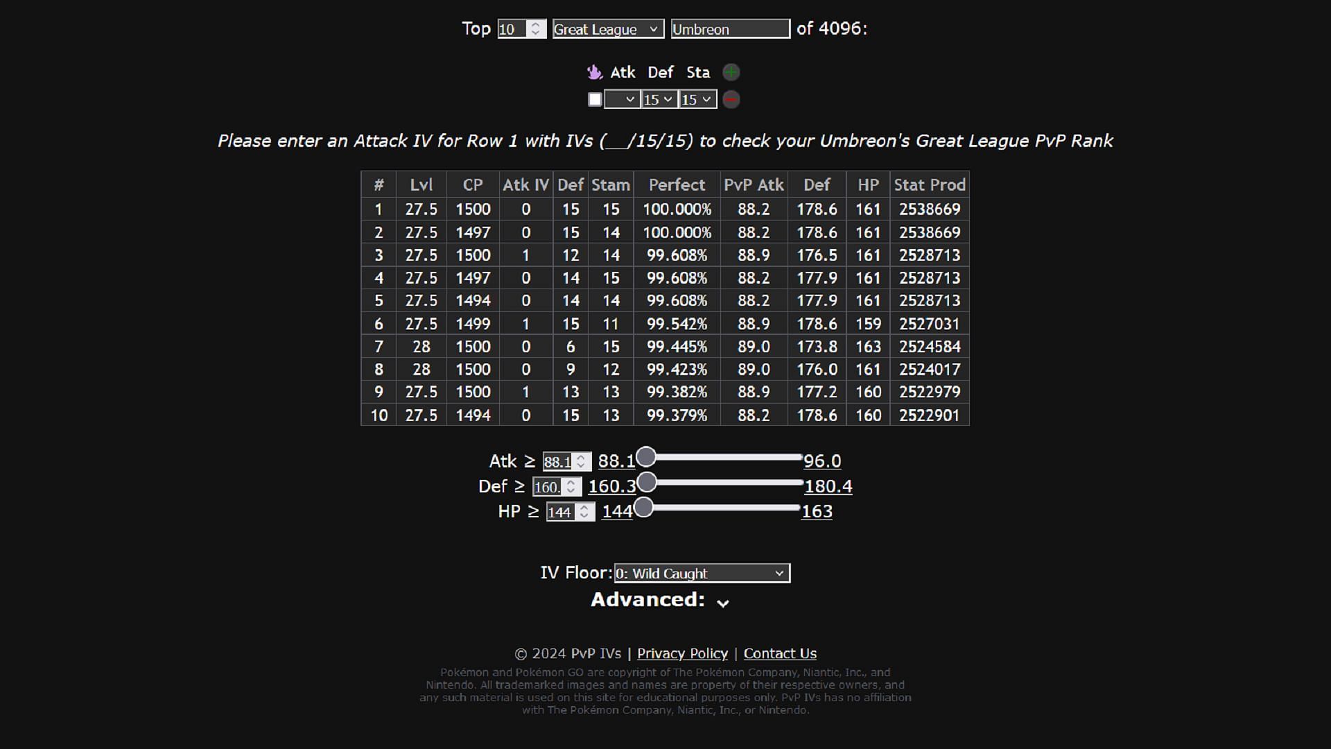Open the IV Floor dropdown
The height and width of the screenshot is (749, 1331).
coord(700,574)
